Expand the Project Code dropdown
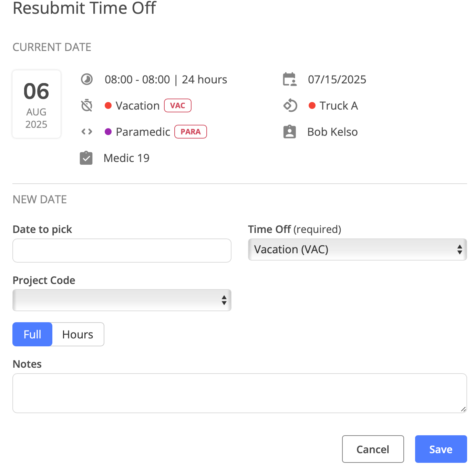The height and width of the screenshot is (468, 474). (x=122, y=300)
